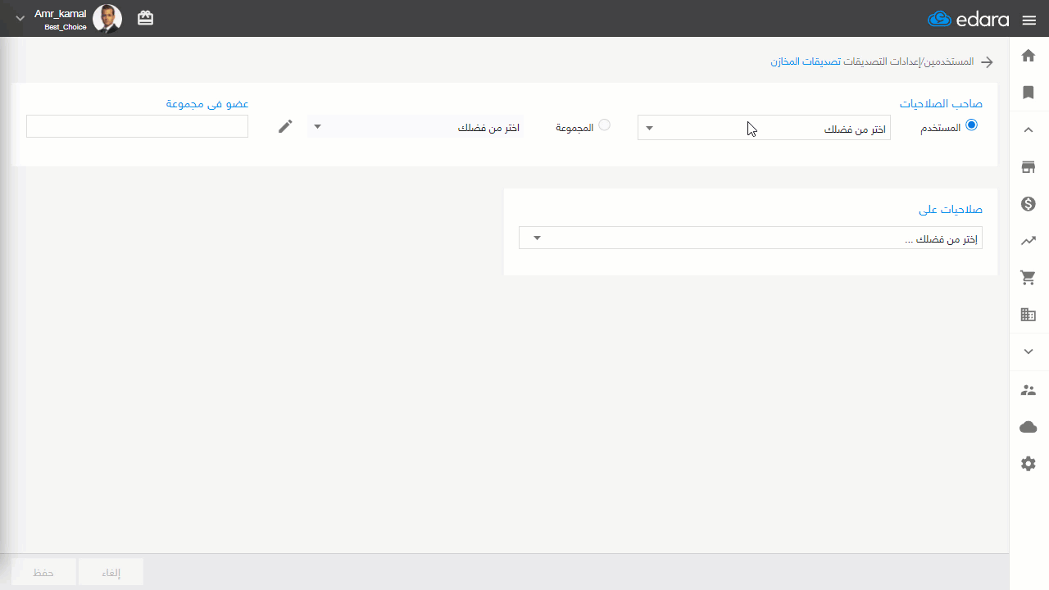This screenshot has height=590, width=1049.
Task: Open the dollar finance icon in sidebar
Action: [x=1029, y=204]
